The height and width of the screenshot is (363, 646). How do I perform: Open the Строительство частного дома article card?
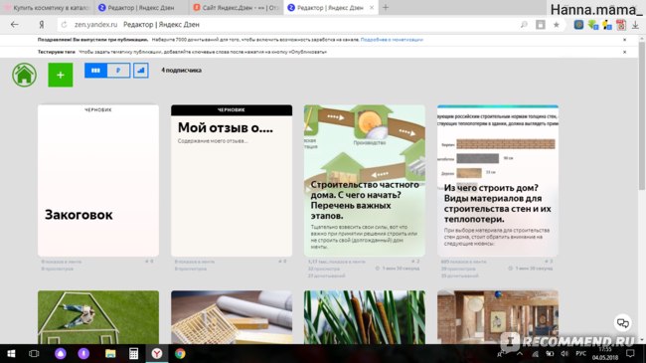click(365, 181)
